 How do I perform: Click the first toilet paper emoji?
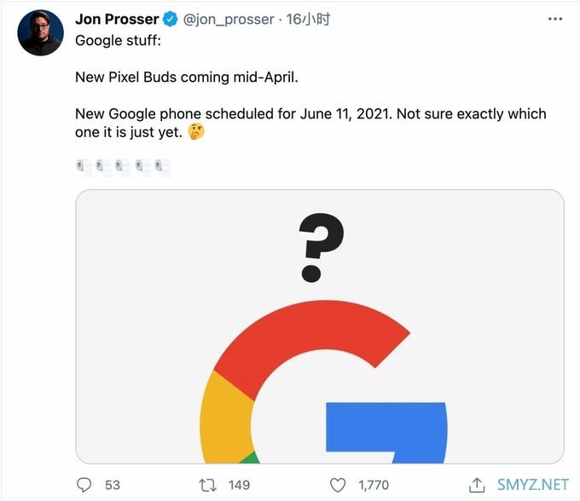click(x=84, y=167)
